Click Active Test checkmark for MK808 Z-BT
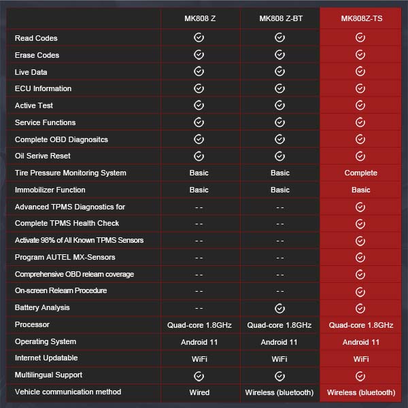The height and width of the screenshot is (408, 408). tap(279, 105)
